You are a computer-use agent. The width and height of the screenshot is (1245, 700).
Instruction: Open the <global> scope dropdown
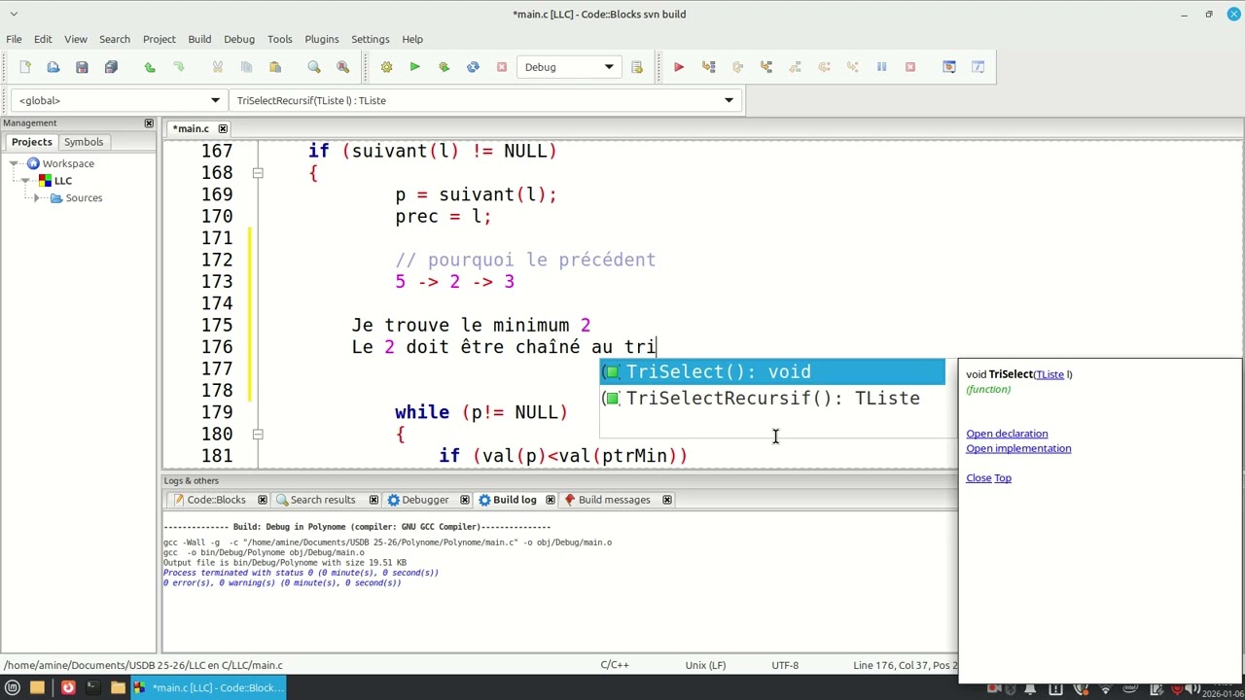[119, 100]
